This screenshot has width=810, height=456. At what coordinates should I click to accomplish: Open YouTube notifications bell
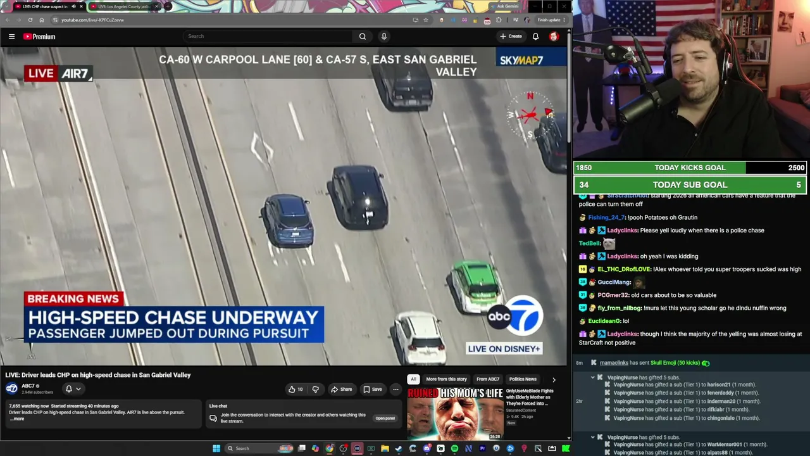[x=535, y=37]
